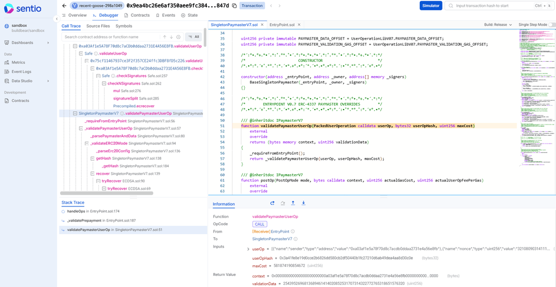The width and height of the screenshot is (556, 287).
Task: Click the Transaction badge button
Action: pyautogui.click(x=252, y=6)
